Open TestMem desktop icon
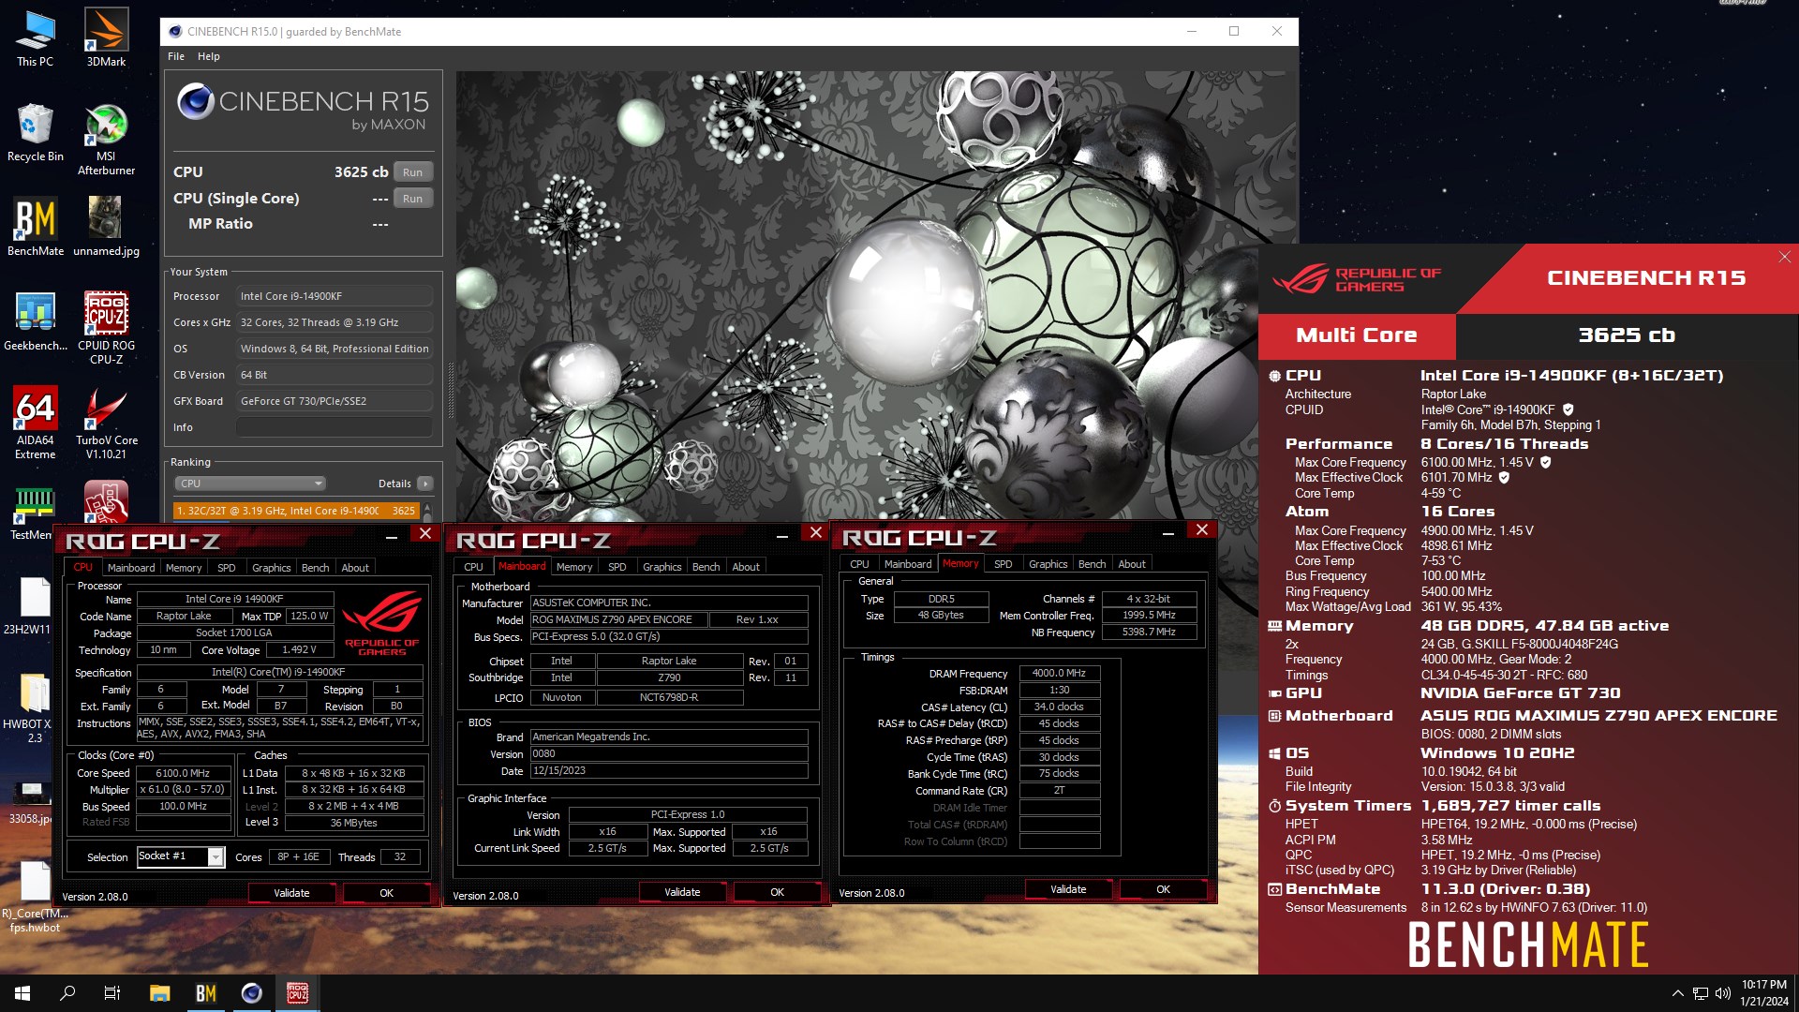This screenshot has height=1012, width=1799. click(x=31, y=513)
